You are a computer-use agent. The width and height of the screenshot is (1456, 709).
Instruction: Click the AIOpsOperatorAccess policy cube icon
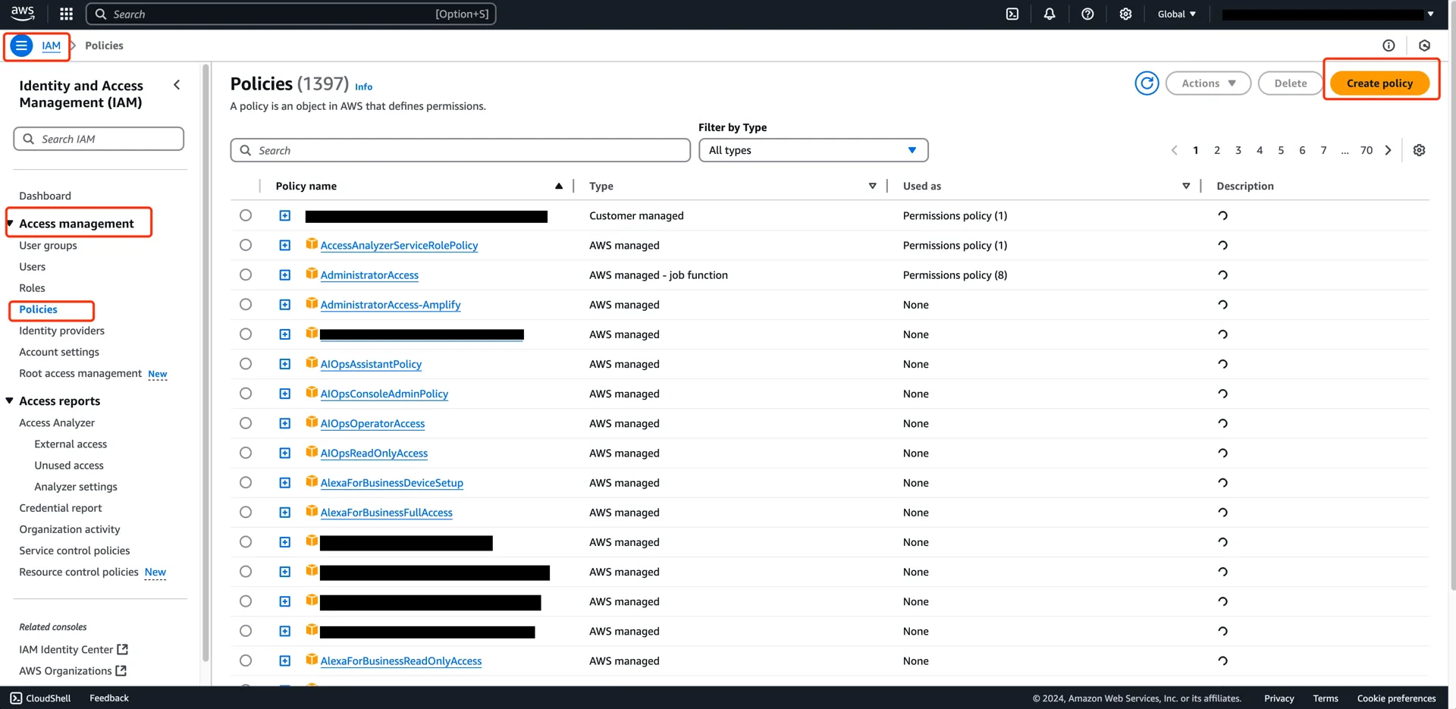pyautogui.click(x=312, y=422)
